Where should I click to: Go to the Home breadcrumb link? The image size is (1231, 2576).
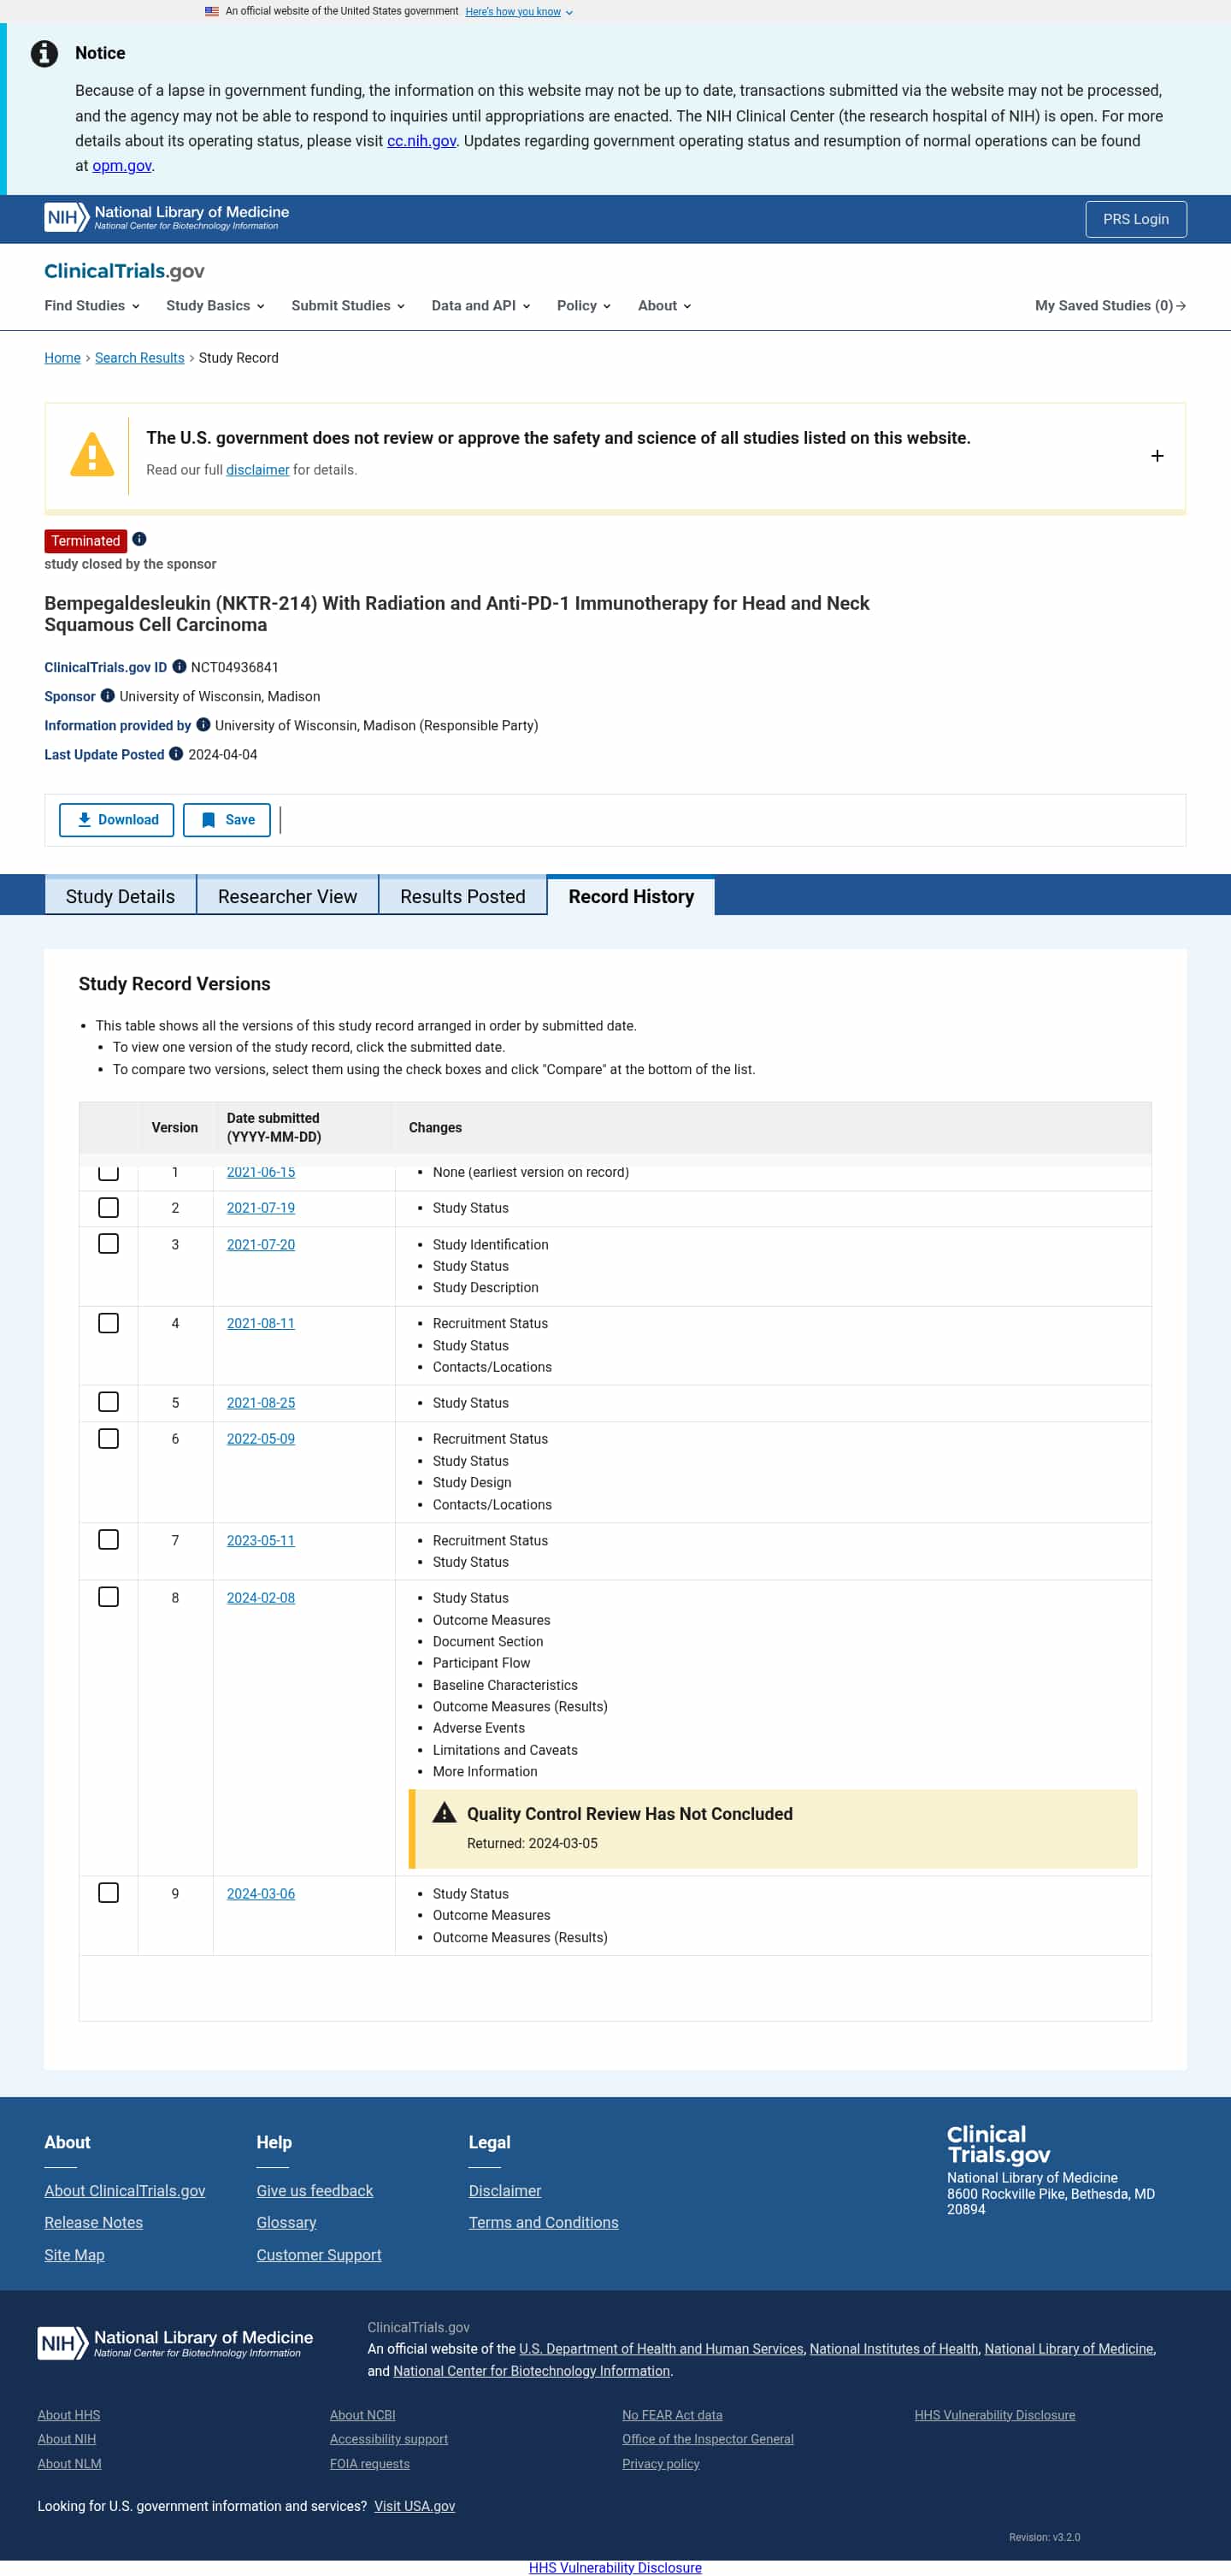[62, 358]
